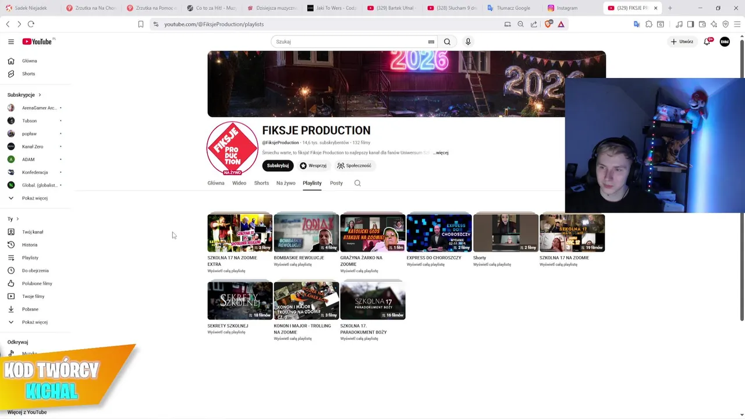Expand Pokaż więcej under subscriptions
This screenshot has height=419, width=745.
pyautogui.click(x=35, y=198)
